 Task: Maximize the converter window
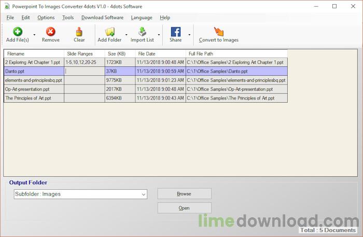pyautogui.click(x=334, y=6)
